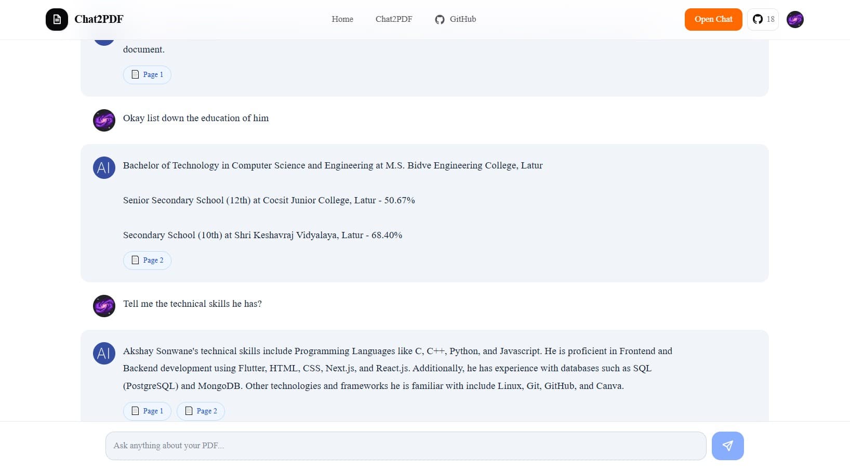
Task: Open the GitHub navigation link
Action: [x=456, y=19]
